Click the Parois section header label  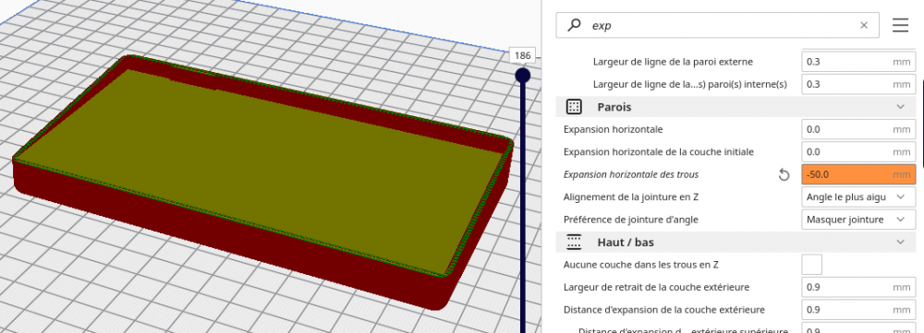614,107
